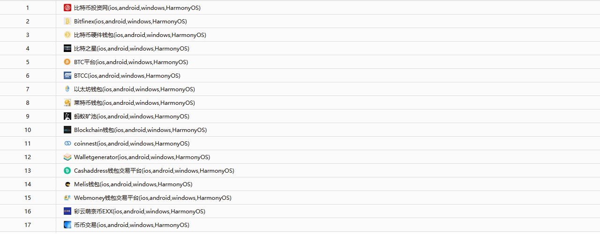Open the 彩云萌奈币EXX link
The image size is (600, 234).
(x=140, y=212)
